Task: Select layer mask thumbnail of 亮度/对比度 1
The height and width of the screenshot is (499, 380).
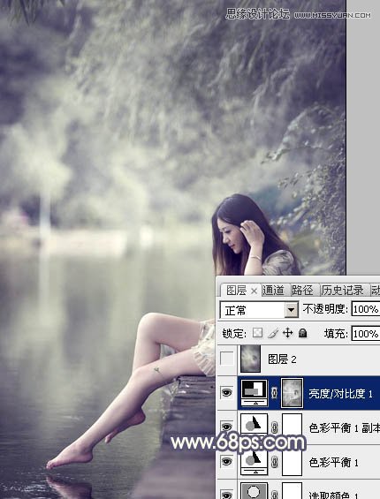Action: coord(292,393)
